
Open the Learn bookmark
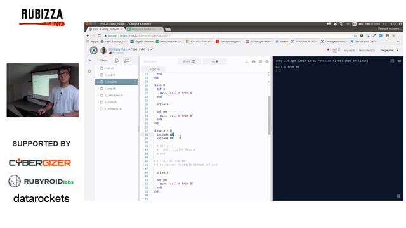coord(282,41)
